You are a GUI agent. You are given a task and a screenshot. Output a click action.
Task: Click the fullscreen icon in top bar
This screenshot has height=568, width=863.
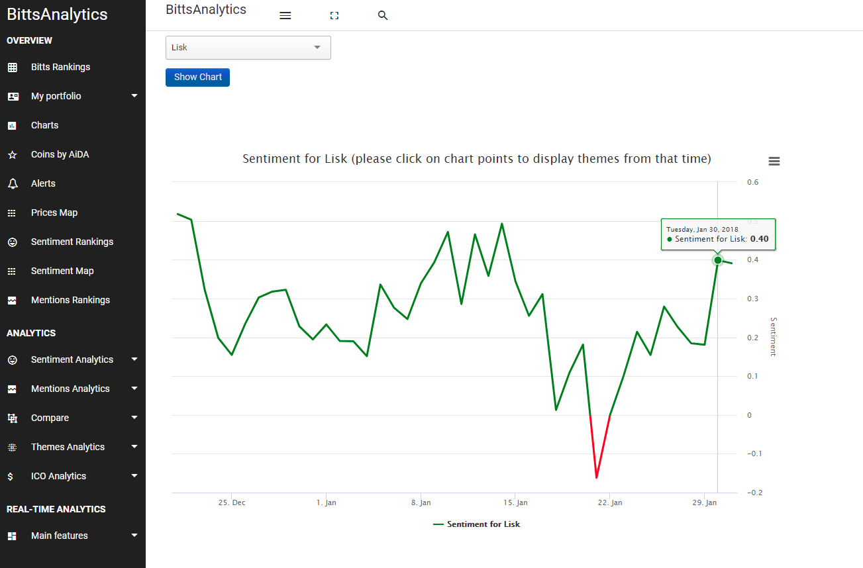tap(334, 16)
